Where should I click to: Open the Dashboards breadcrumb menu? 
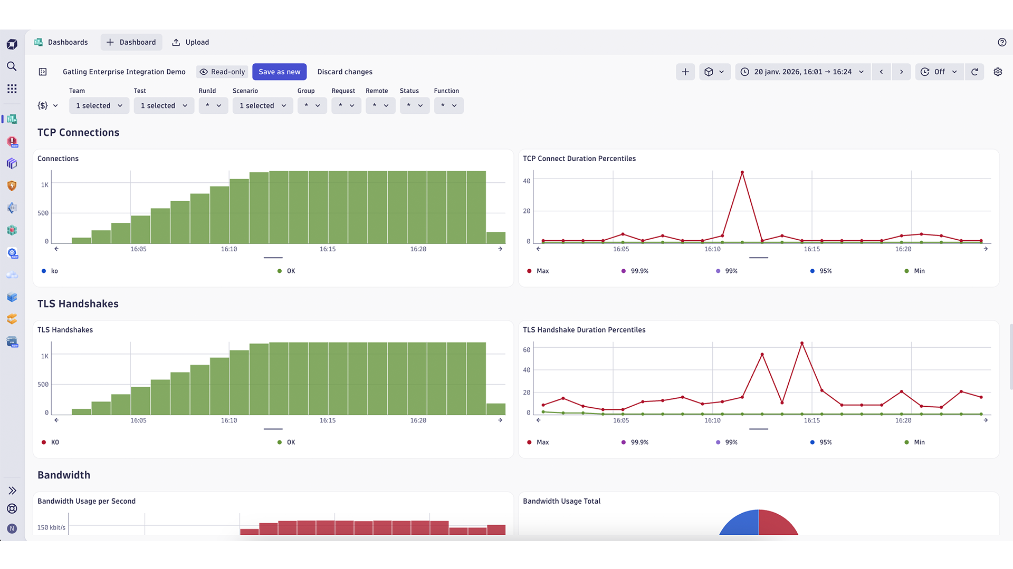click(x=68, y=42)
